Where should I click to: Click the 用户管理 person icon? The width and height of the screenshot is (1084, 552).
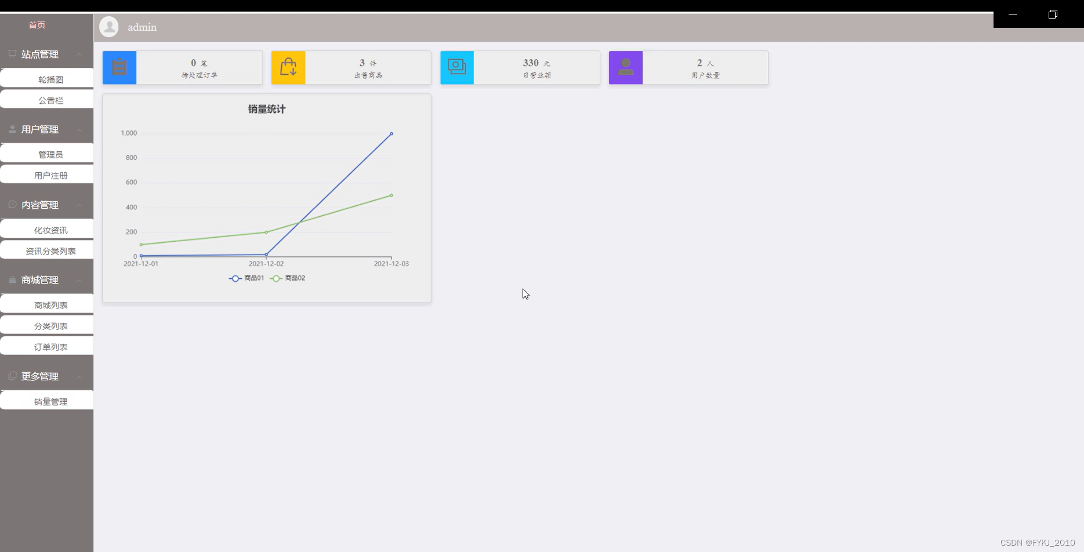[12, 129]
